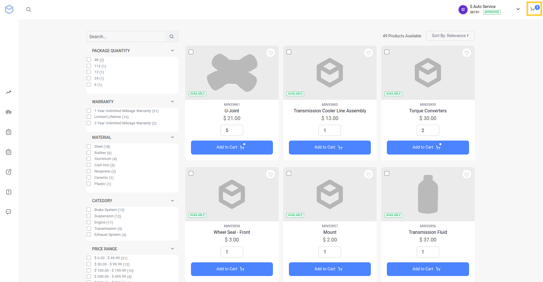
Task: Click the alert exclamation icon in the sidebar
Action: (x=9, y=192)
